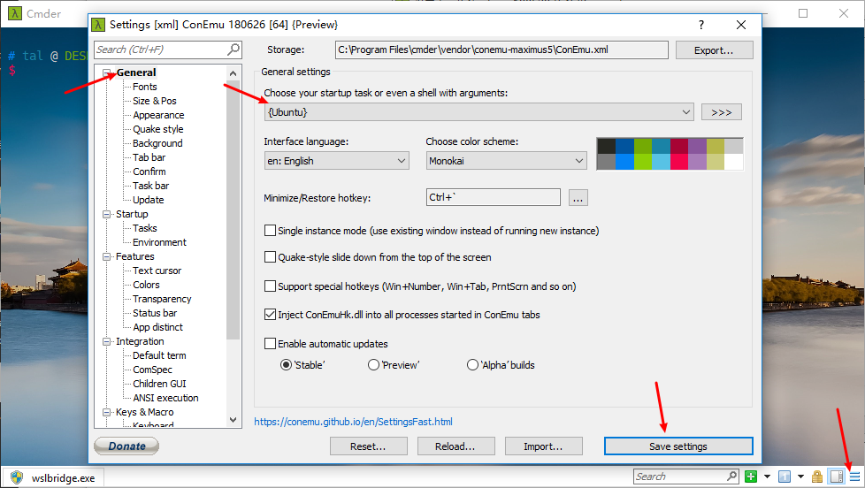The width and height of the screenshot is (865, 488).
Task: Click the lambda icon in Settings title bar
Action: click(98, 25)
